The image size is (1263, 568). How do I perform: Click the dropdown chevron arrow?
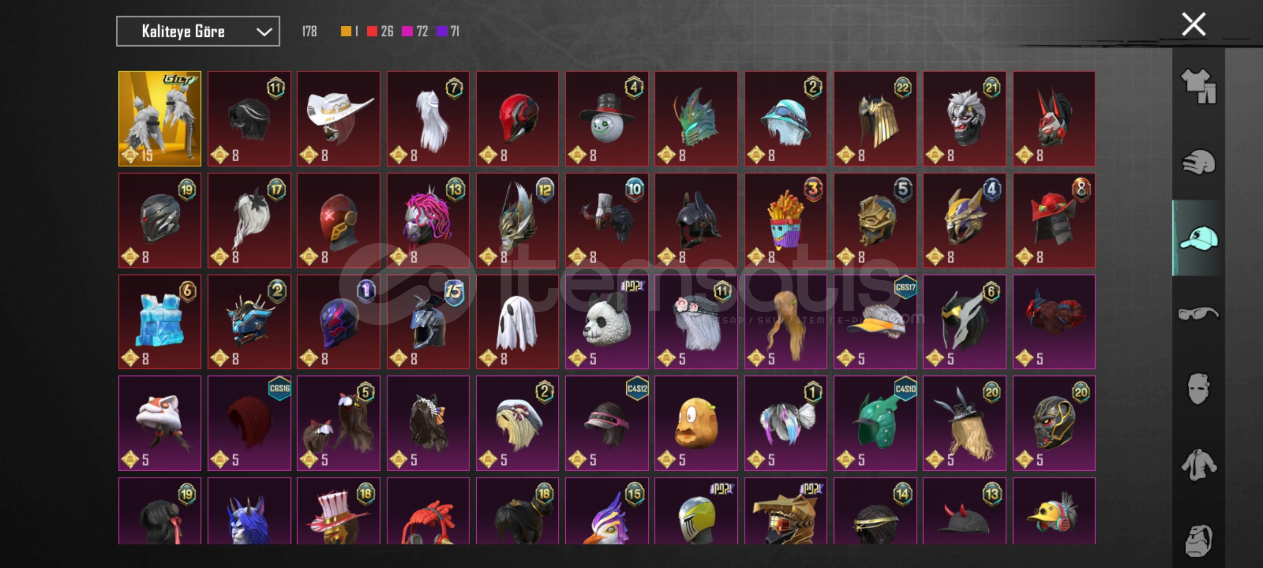[x=264, y=32]
